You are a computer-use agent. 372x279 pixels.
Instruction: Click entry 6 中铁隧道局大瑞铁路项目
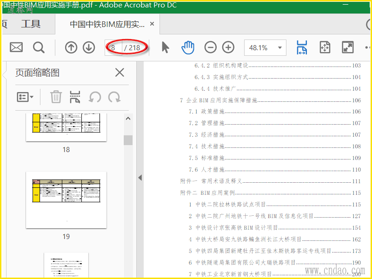(274, 263)
